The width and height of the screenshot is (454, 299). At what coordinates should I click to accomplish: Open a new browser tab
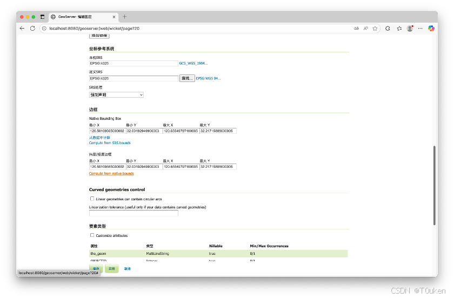pyautogui.click(x=124, y=17)
